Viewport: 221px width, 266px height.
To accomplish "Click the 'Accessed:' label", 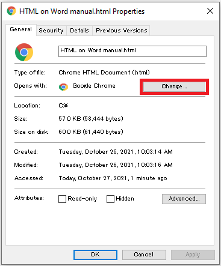I will click(x=29, y=178).
